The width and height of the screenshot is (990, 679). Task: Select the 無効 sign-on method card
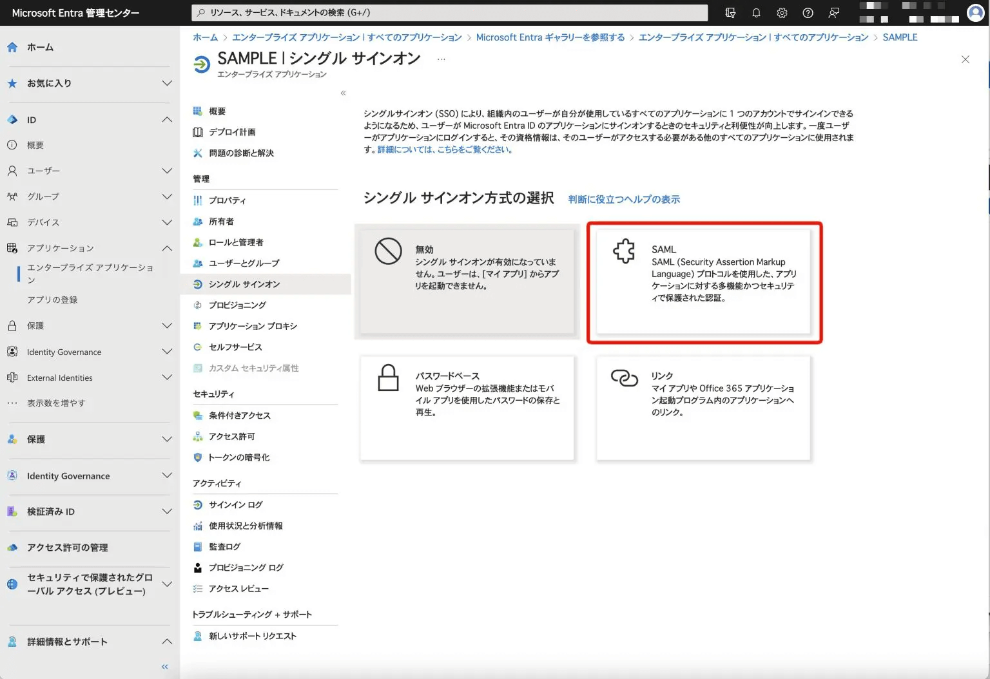pyautogui.click(x=467, y=282)
